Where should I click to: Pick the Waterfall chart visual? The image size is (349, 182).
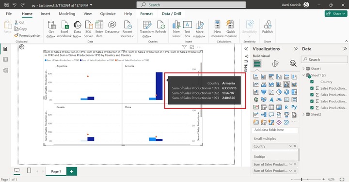coord(256,92)
